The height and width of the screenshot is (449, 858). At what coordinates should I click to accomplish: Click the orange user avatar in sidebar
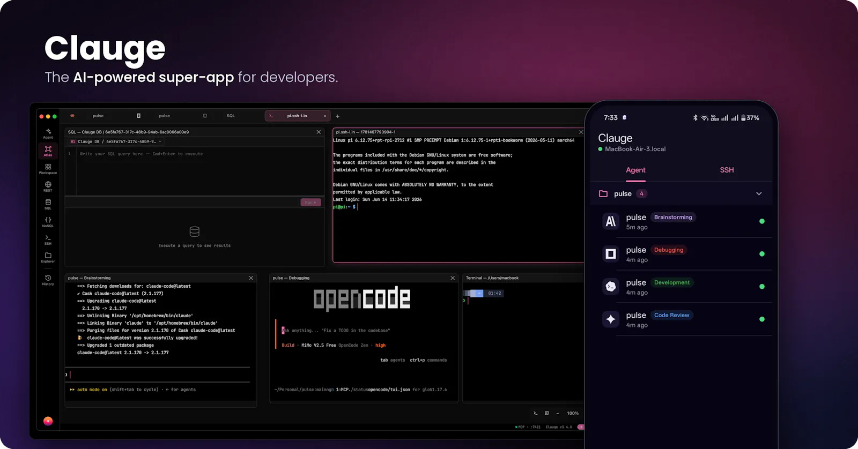pyautogui.click(x=48, y=421)
